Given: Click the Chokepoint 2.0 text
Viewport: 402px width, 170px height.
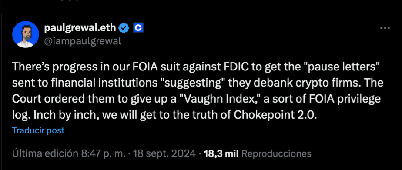Looking at the screenshot, I should pos(275,116).
